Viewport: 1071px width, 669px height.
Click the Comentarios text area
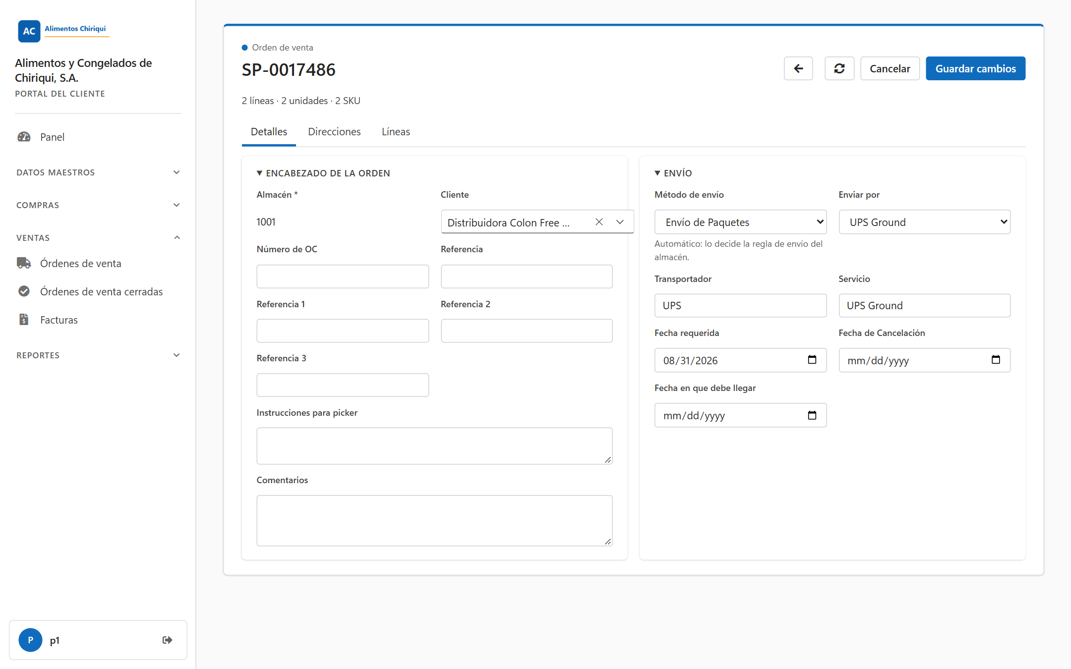[x=434, y=520]
